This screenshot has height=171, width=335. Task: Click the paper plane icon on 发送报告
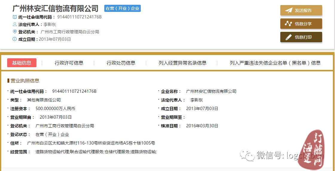click(288, 10)
